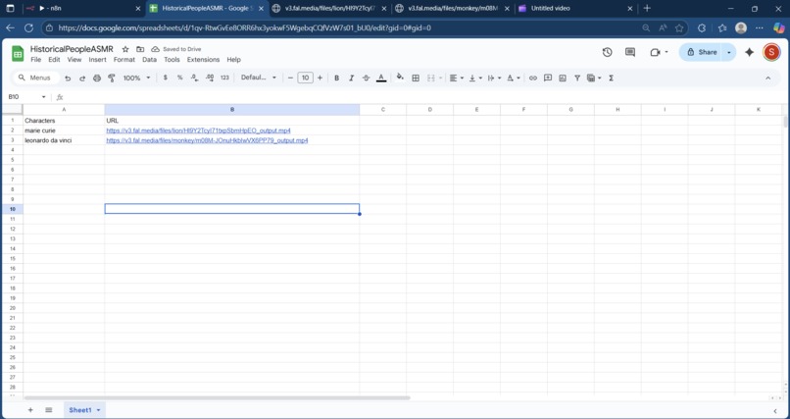
Task: Redo the last undone action
Action: pos(82,79)
